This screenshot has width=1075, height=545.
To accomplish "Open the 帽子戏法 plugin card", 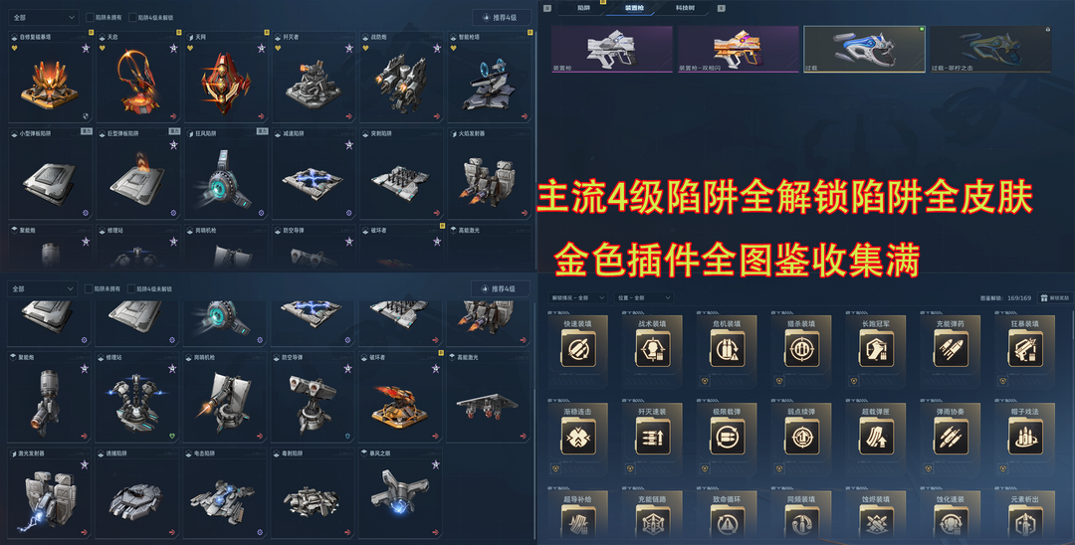I will (1024, 439).
